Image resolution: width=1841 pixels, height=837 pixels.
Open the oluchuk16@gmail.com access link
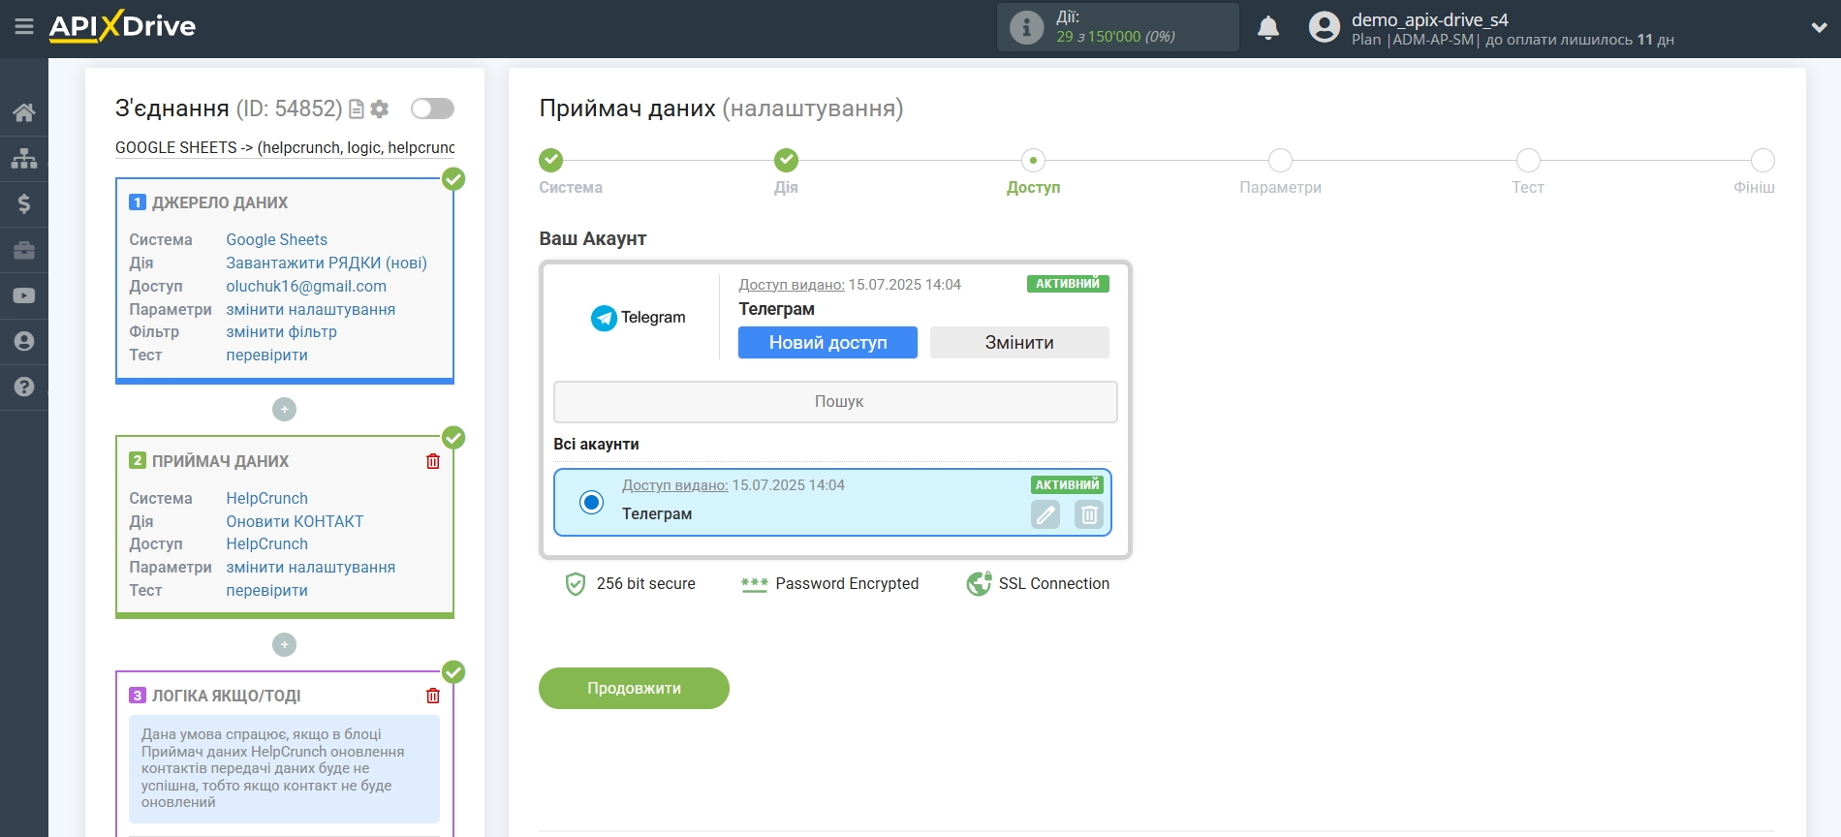(306, 286)
